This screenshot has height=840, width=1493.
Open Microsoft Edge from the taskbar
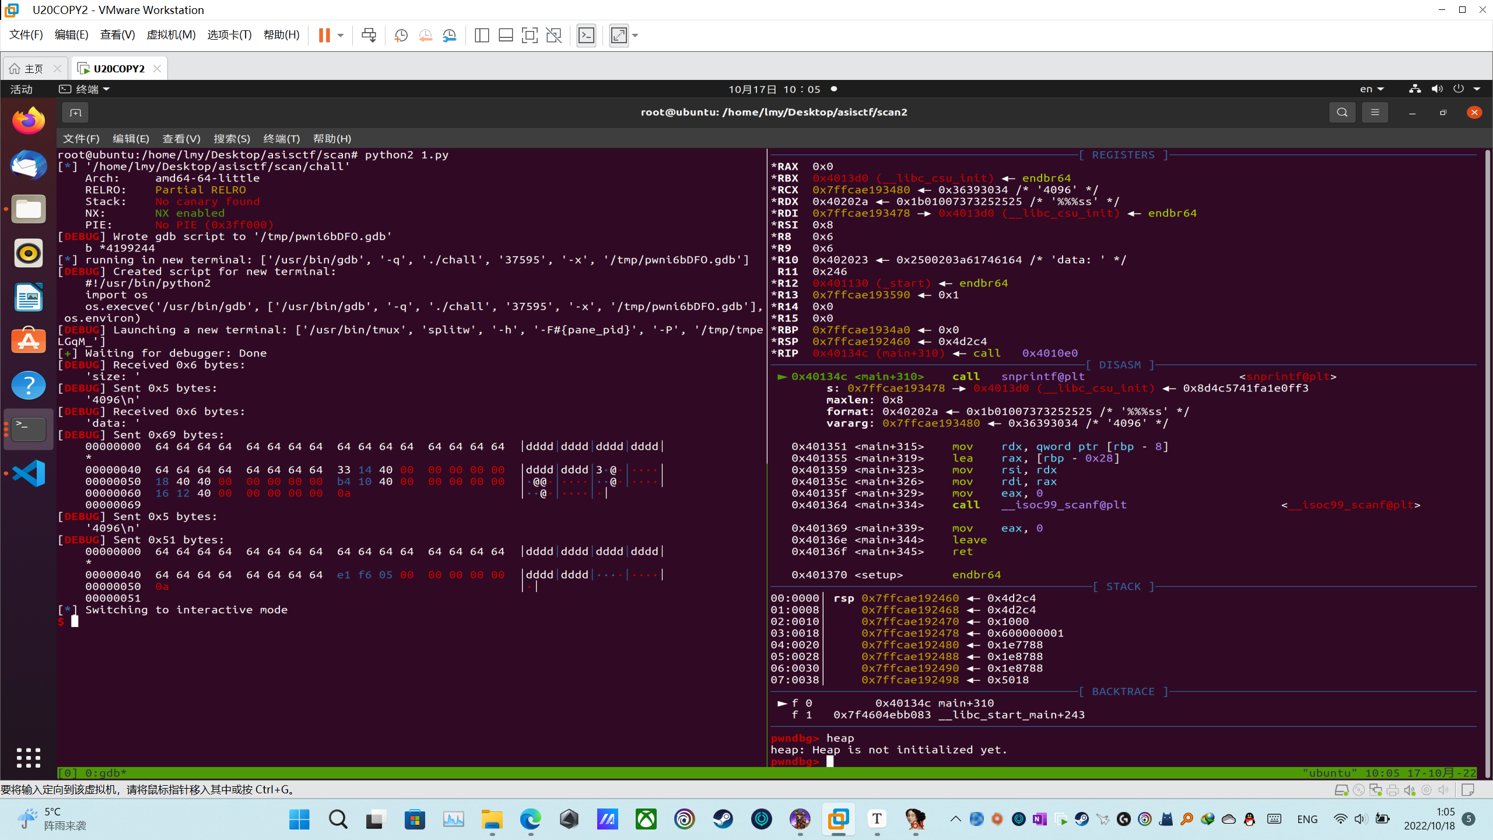(530, 819)
